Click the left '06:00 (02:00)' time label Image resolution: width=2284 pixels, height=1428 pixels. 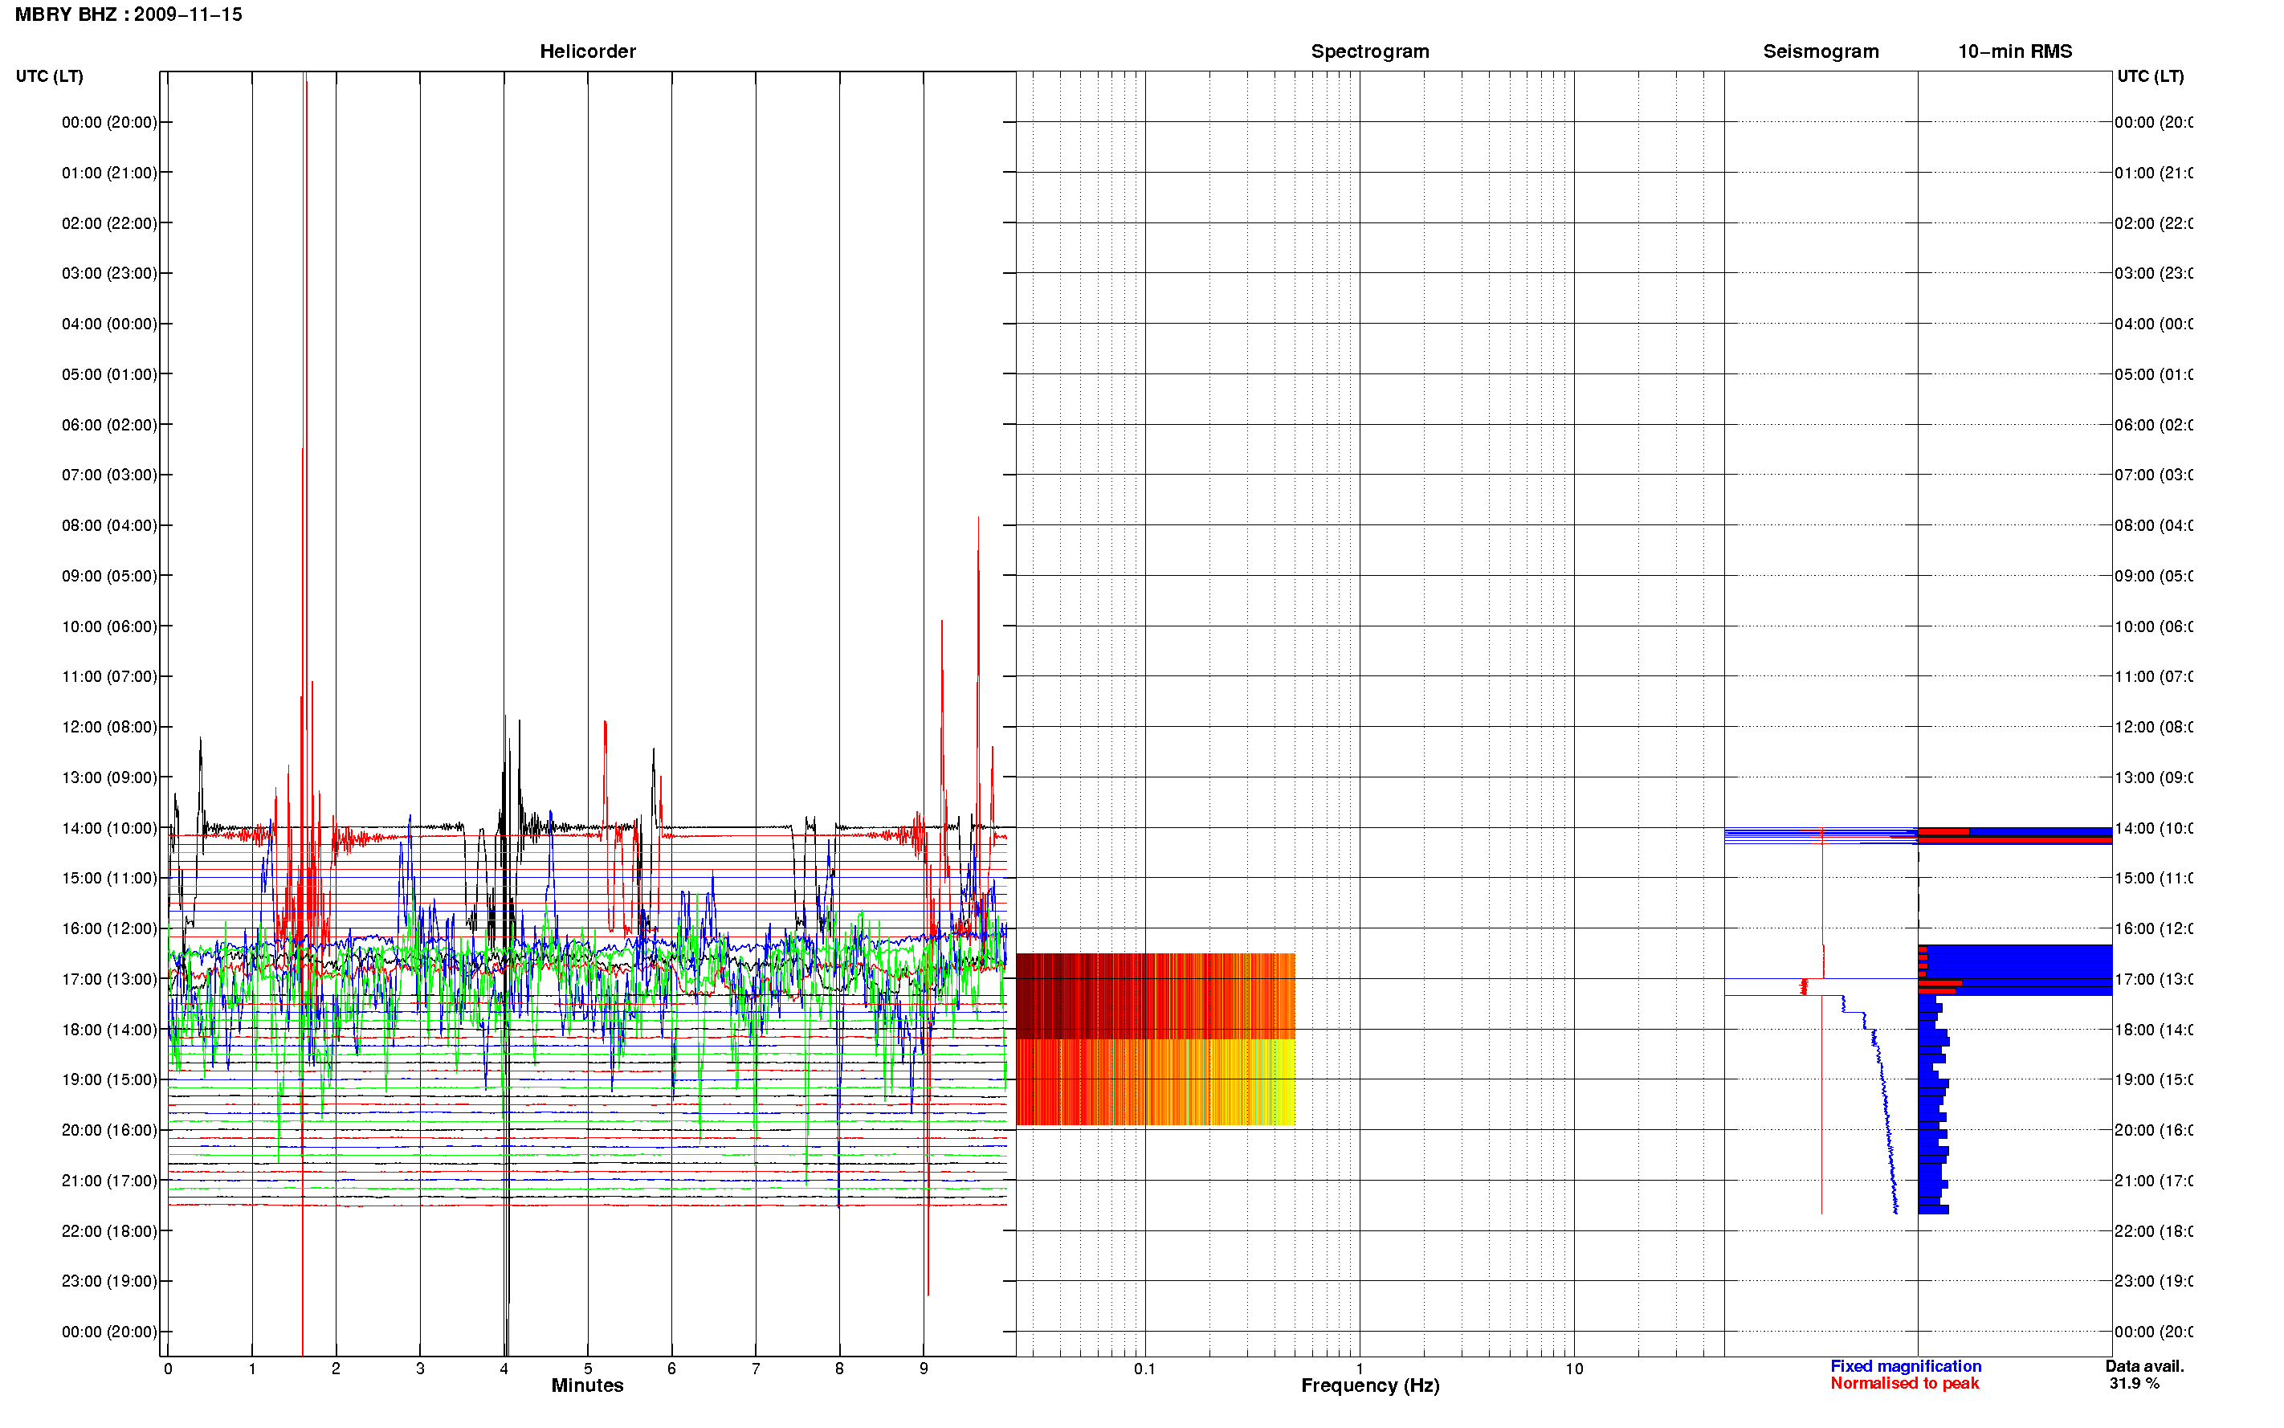click(109, 425)
